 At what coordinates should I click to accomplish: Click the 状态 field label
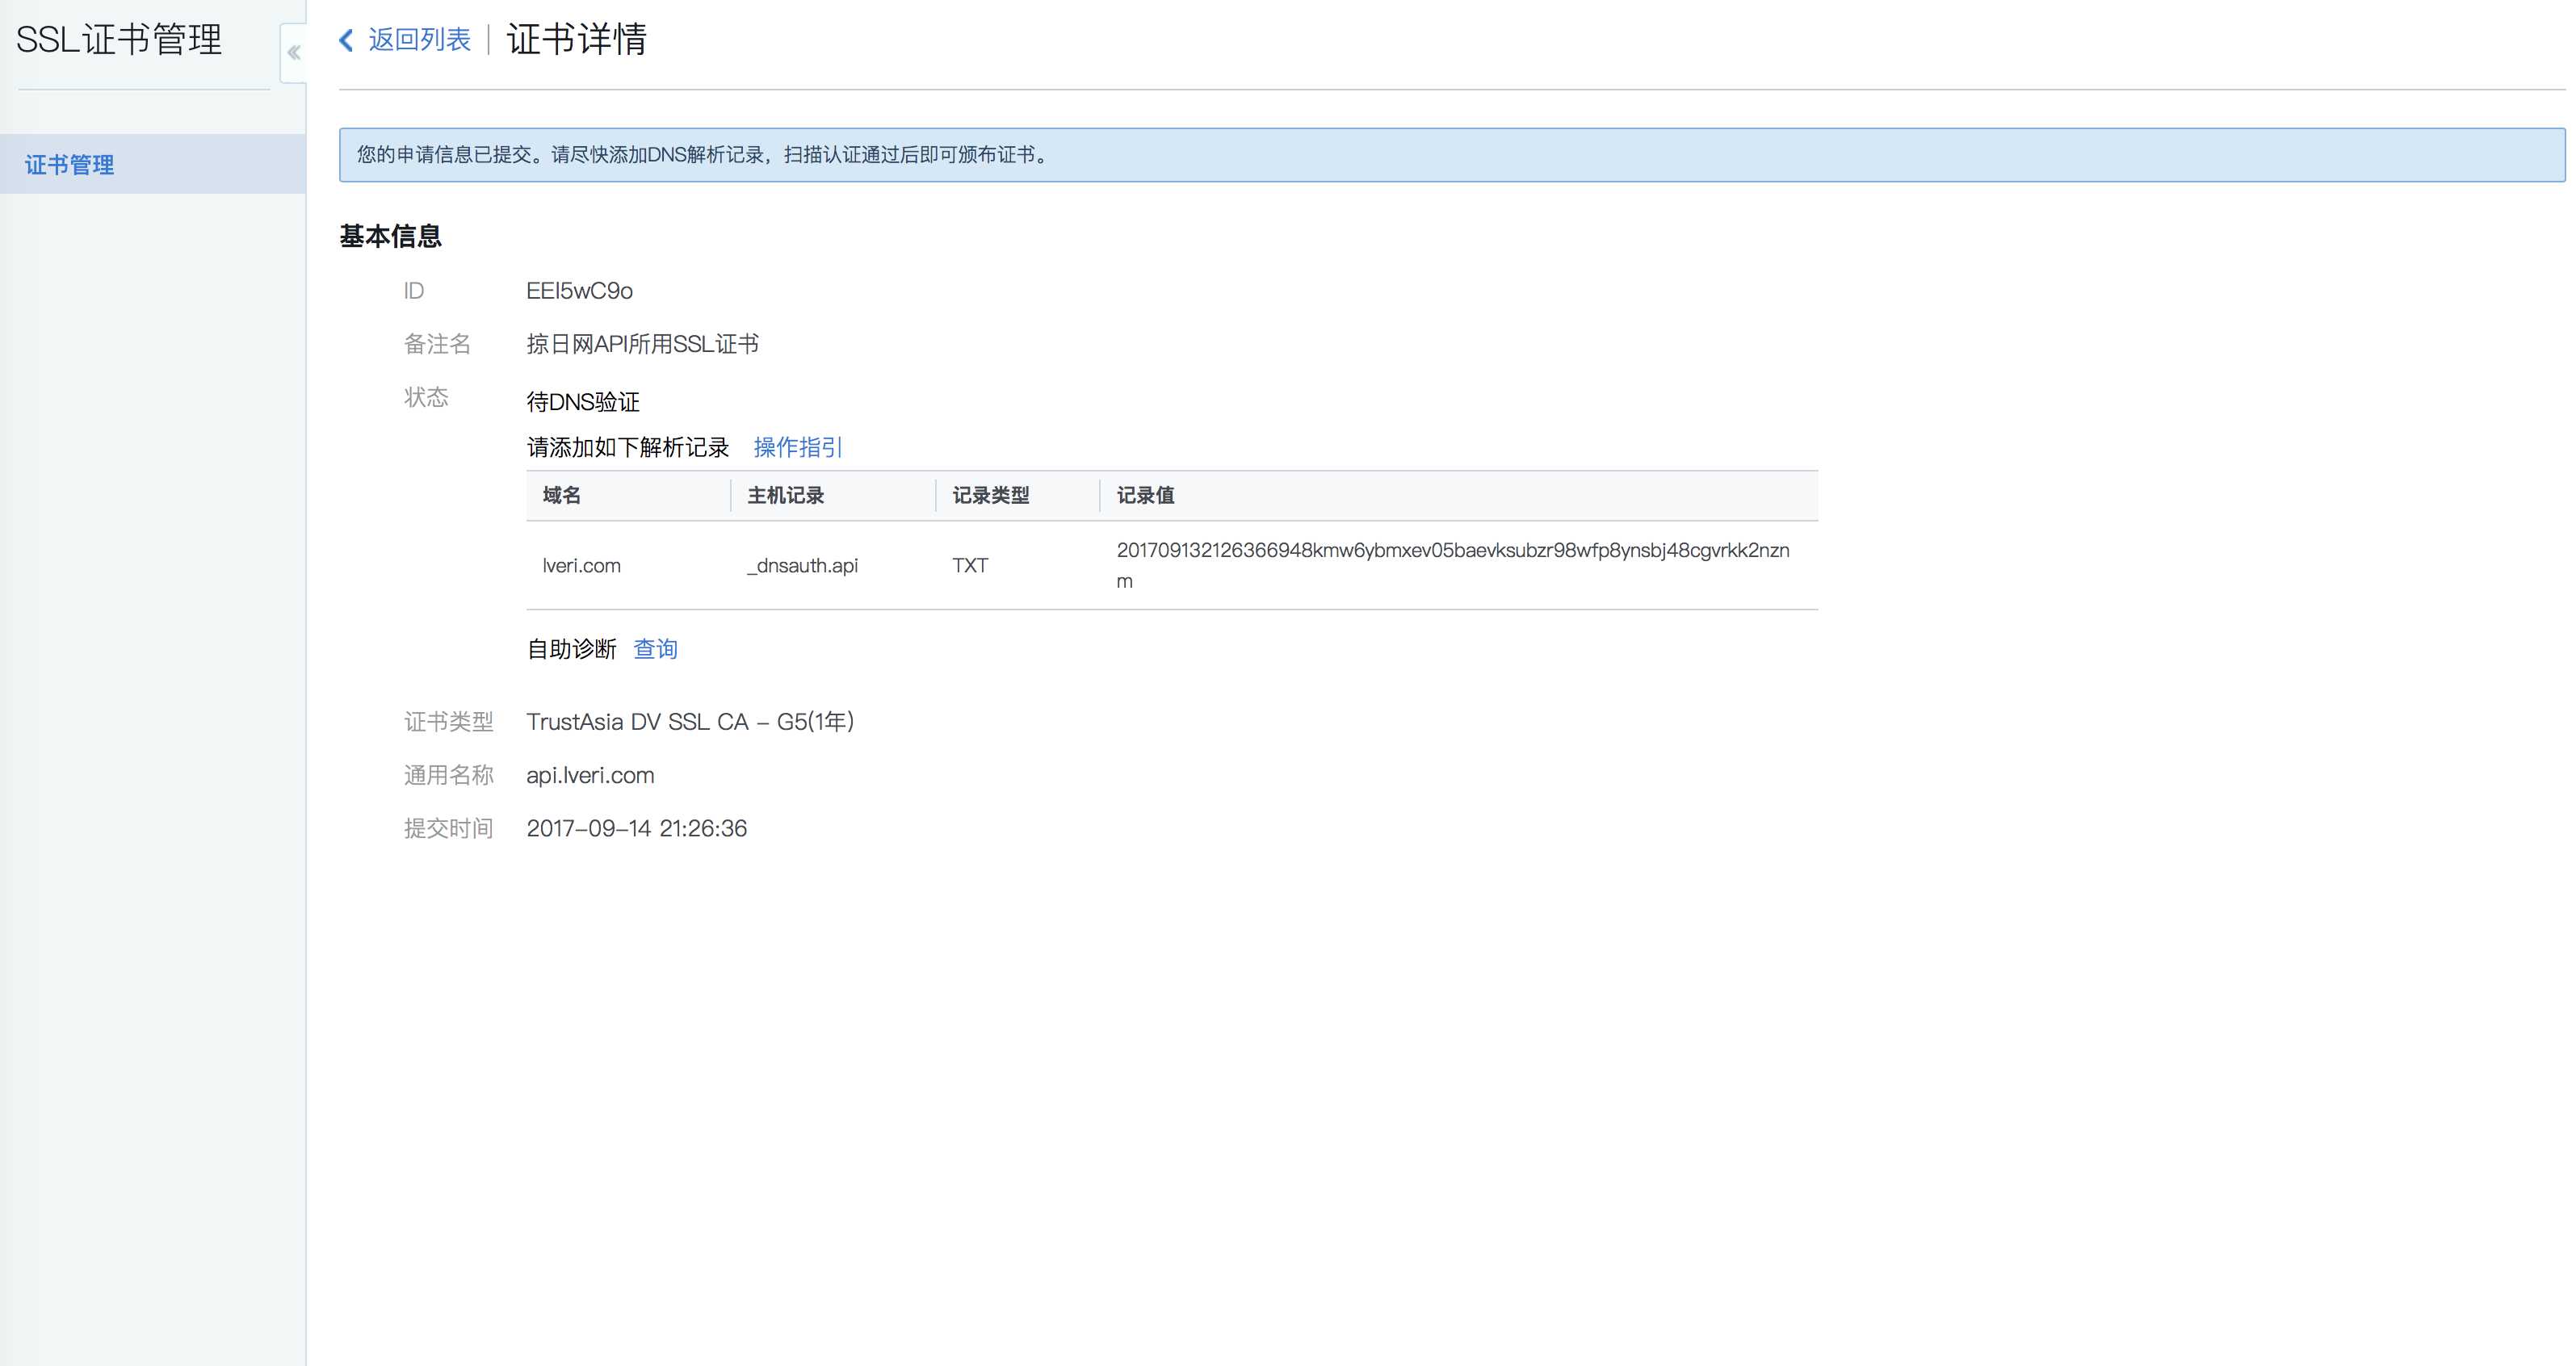tap(426, 398)
